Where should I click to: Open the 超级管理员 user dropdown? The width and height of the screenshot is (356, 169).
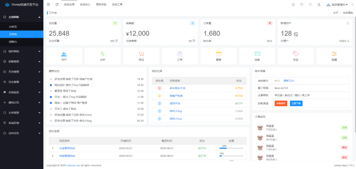coord(337,5)
